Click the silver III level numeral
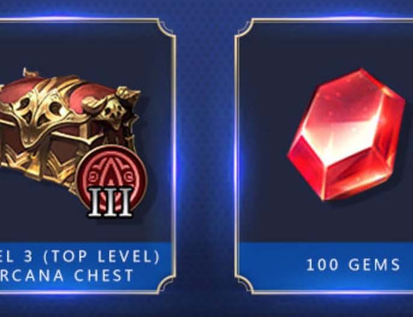 (110, 202)
